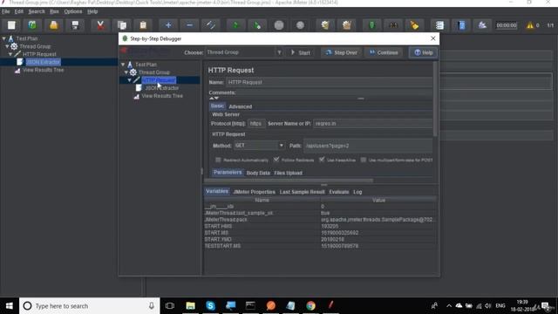Click the Expand All plus icon
Viewport: 558px width, 314px height.
(x=168, y=25)
